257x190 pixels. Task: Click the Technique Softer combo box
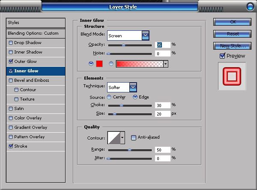tap(122, 87)
